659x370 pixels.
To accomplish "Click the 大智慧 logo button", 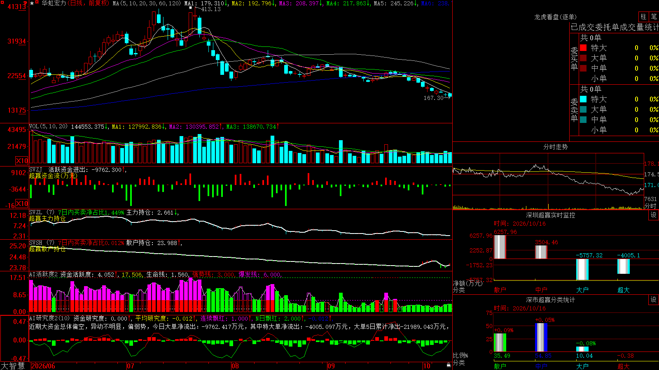I will pyautogui.click(x=13, y=366).
